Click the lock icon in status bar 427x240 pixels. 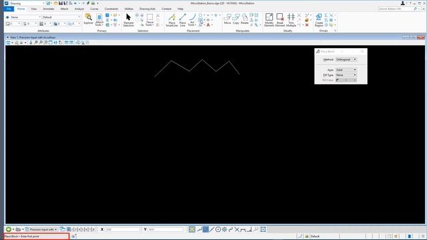[x=307, y=236]
